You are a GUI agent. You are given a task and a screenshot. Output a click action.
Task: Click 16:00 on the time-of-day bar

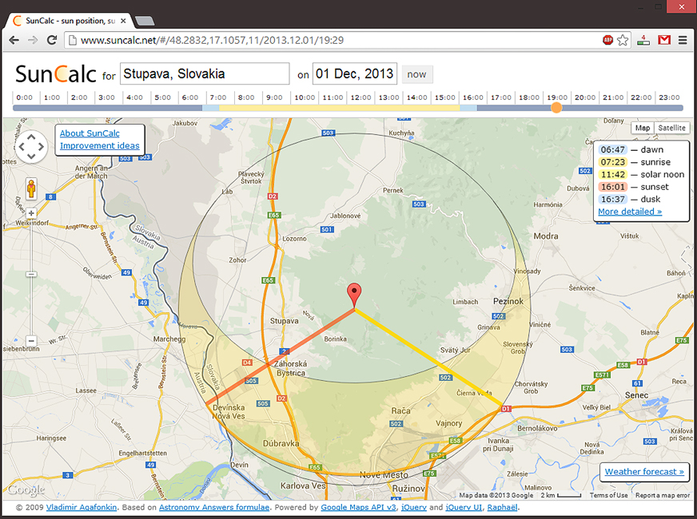(x=472, y=97)
